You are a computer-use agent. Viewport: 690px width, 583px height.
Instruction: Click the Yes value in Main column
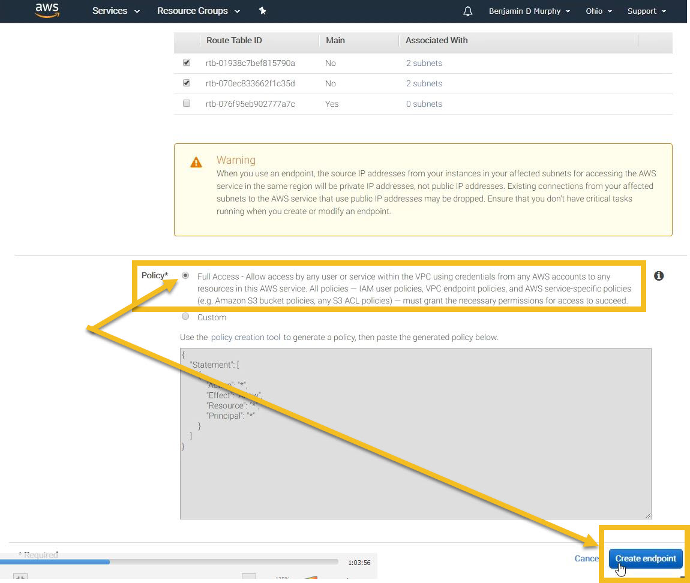tap(332, 104)
